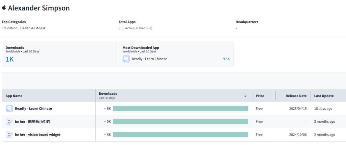Sort by the Last Update column header
The image size is (346, 145).
(324, 96)
